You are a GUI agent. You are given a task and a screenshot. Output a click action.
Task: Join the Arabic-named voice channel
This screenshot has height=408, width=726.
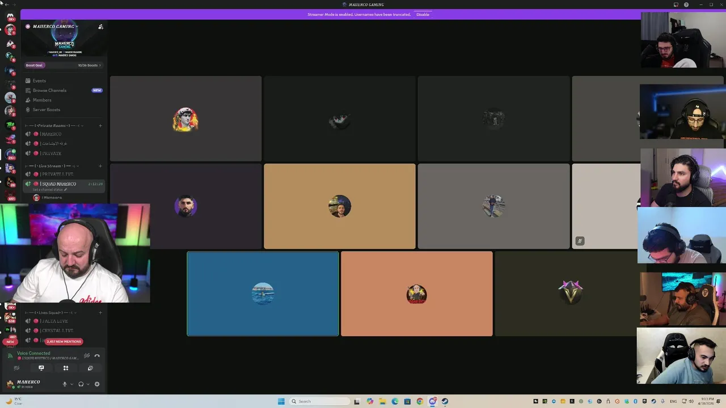(x=64, y=143)
